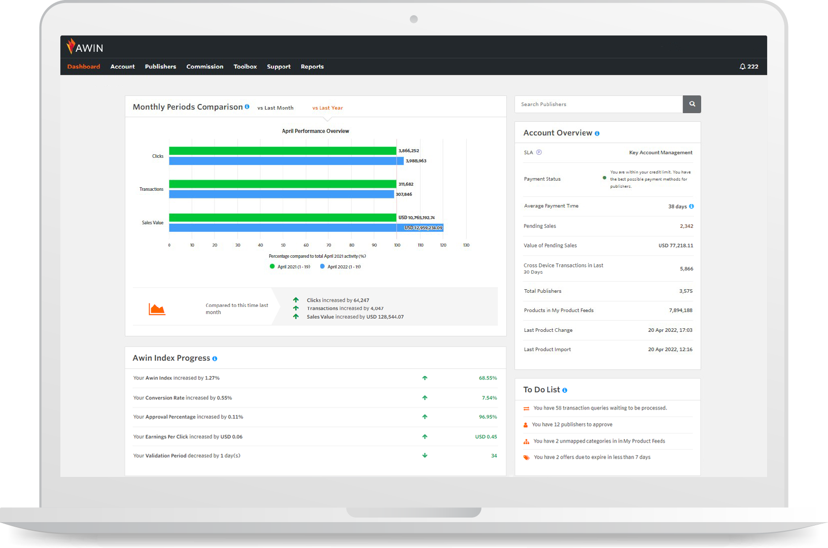Click the magnifier search button

[x=692, y=104]
